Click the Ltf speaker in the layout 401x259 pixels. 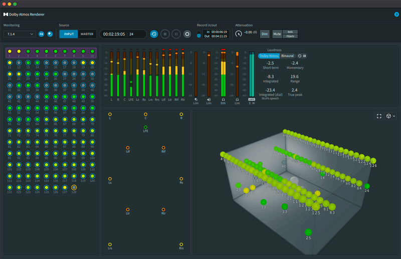pos(128,148)
